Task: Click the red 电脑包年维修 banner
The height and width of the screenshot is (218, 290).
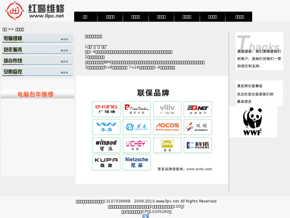Action: pyautogui.click(x=37, y=94)
